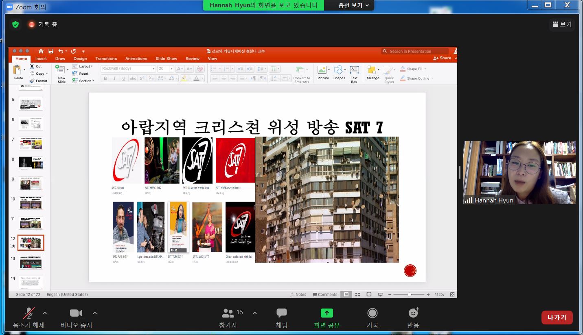Start slide show from status bar icon
Image resolution: width=583 pixels, height=335 pixels.
pyautogui.click(x=380, y=294)
